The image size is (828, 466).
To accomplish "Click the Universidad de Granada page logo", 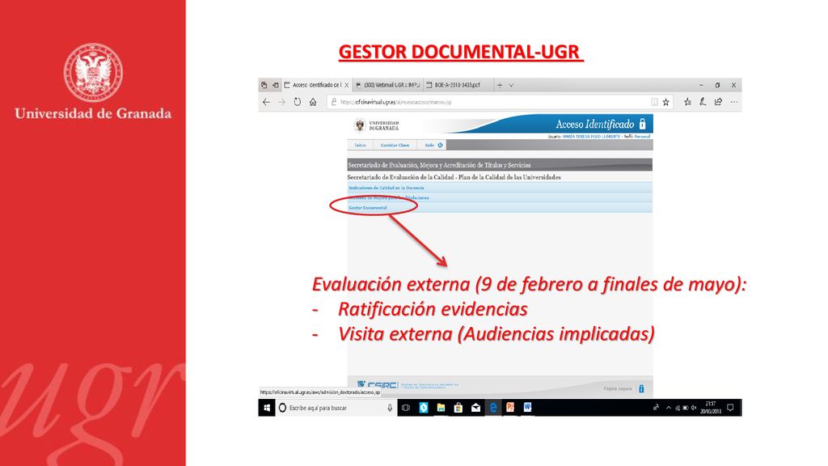I will (377, 125).
